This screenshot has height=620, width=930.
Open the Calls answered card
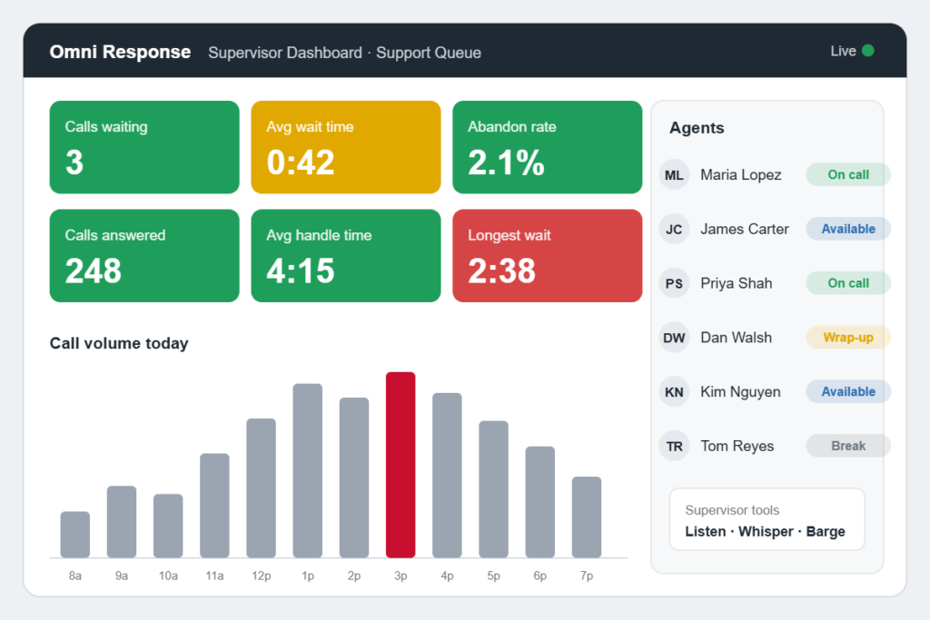point(144,255)
